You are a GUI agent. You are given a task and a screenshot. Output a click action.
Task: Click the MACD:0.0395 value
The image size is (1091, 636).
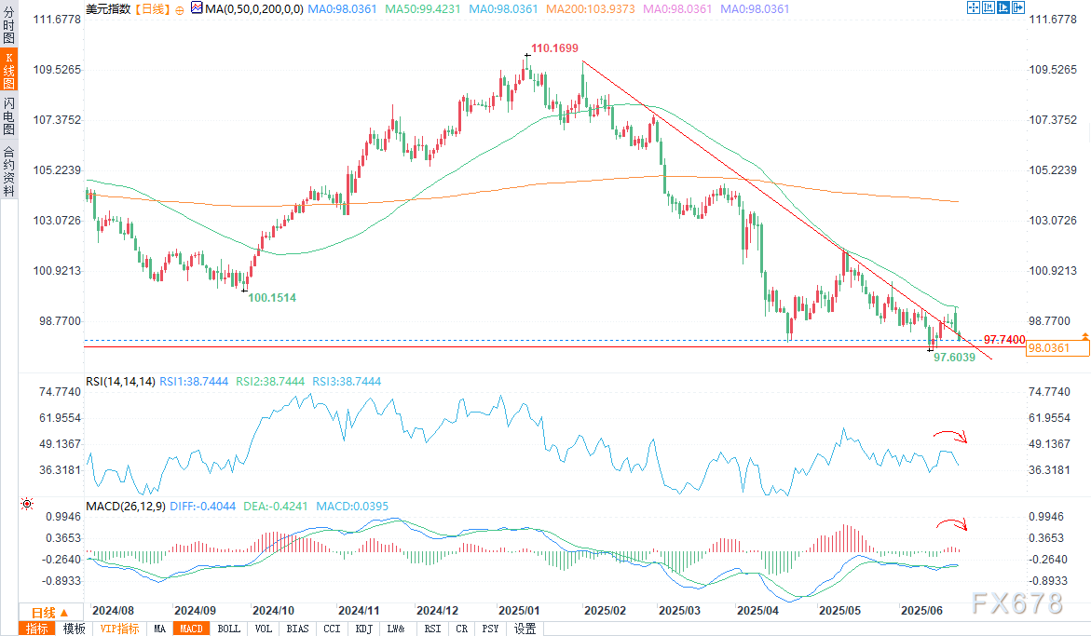coord(352,507)
